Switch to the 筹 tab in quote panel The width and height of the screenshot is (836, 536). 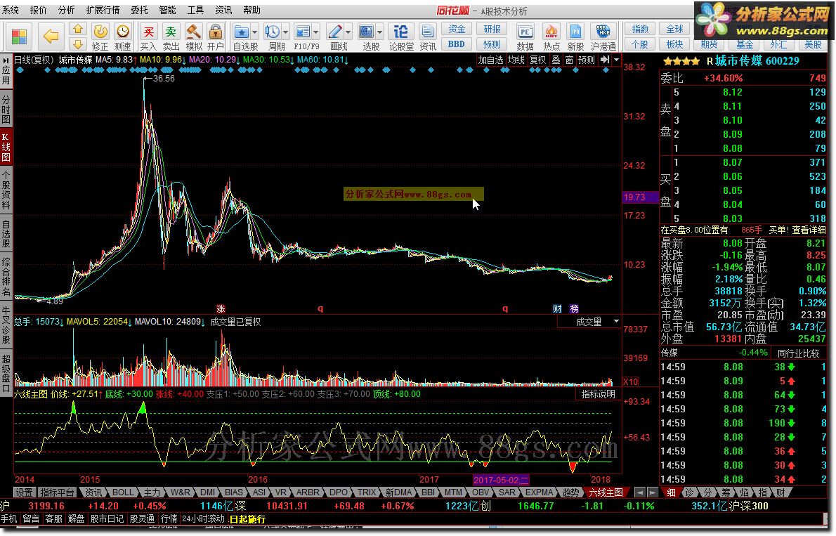pos(726,492)
